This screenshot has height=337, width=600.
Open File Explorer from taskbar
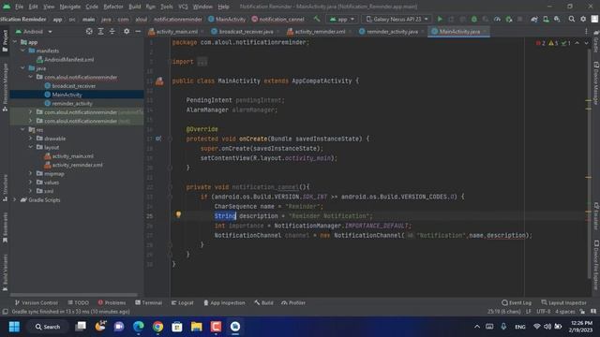pyautogui.click(x=196, y=327)
